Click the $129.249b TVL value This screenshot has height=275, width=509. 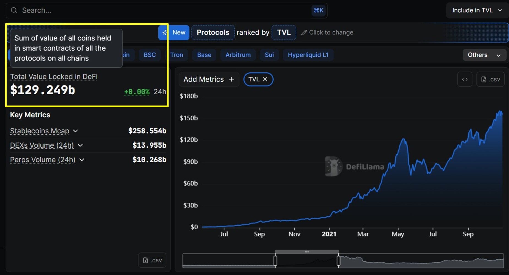coord(42,90)
